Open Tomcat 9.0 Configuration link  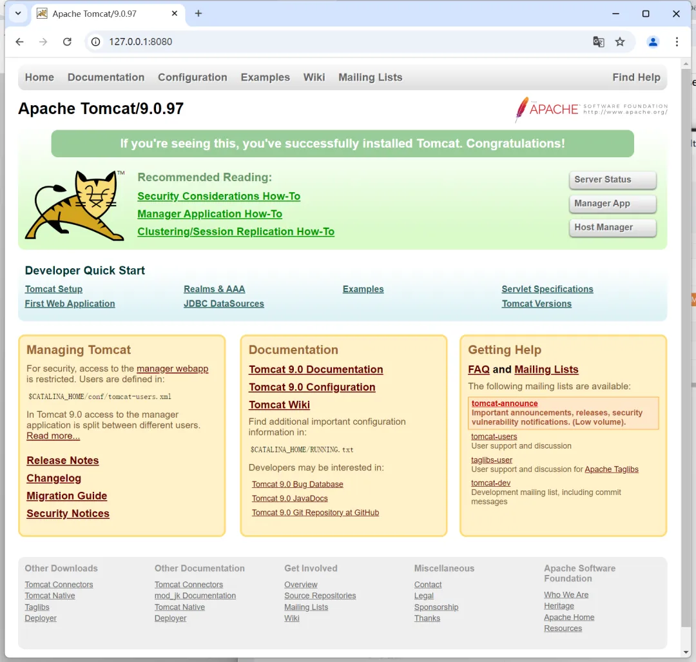(x=312, y=387)
